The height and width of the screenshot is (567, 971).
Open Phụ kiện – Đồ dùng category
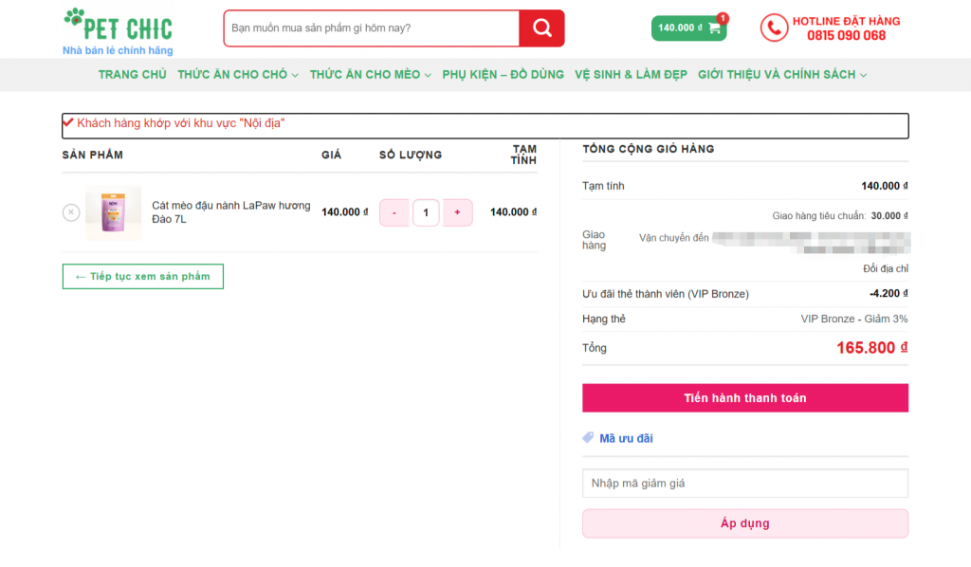pos(503,74)
